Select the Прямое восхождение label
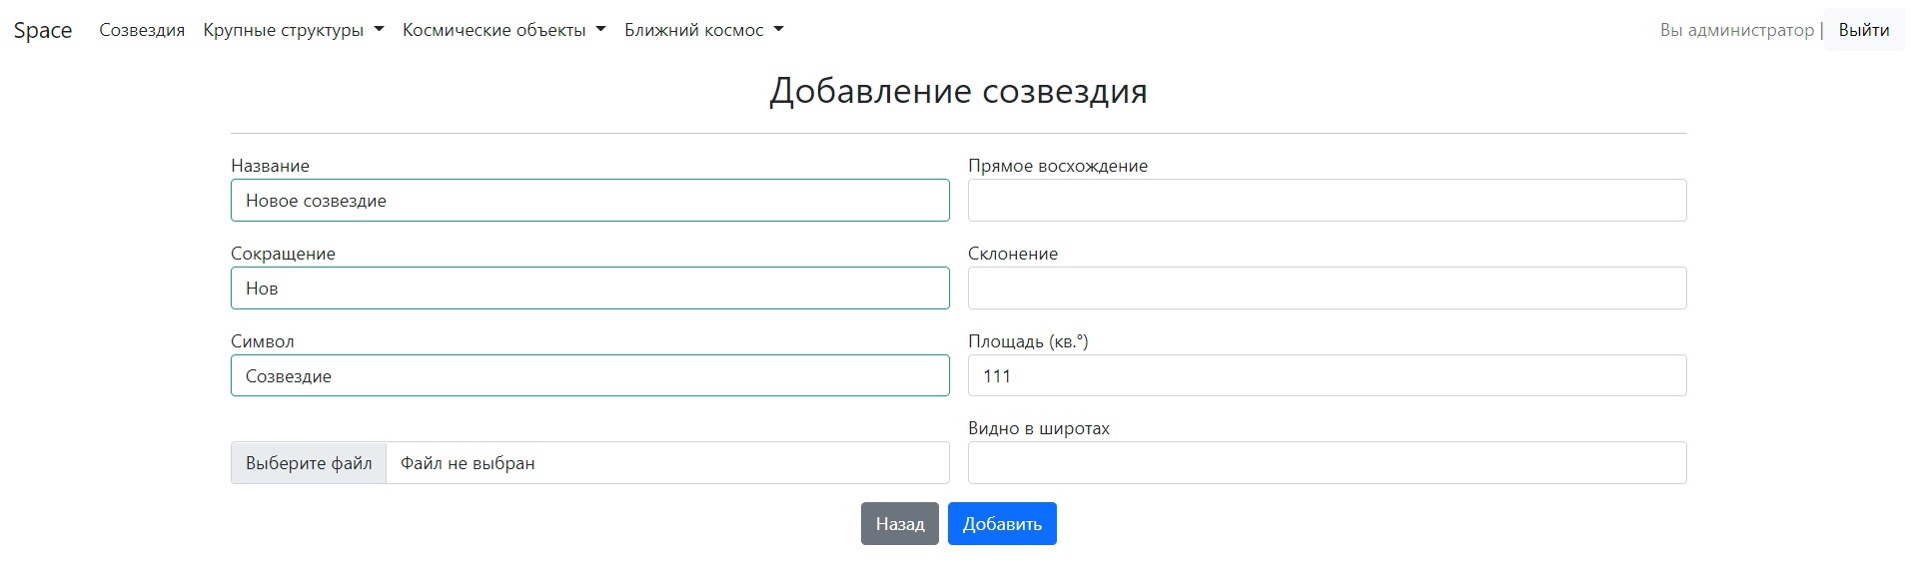The height and width of the screenshot is (585, 1918). (x=1058, y=166)
